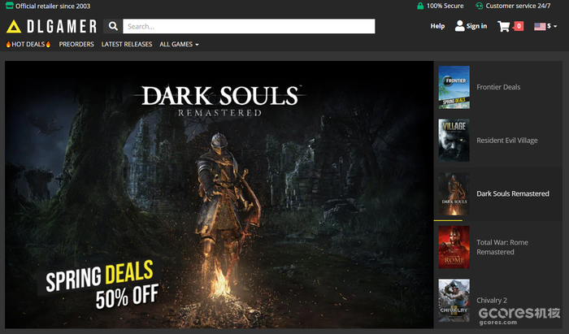This screenshot has width=569, height=334.
Task: Open the Preorders menu item
Action: point(76,44)
